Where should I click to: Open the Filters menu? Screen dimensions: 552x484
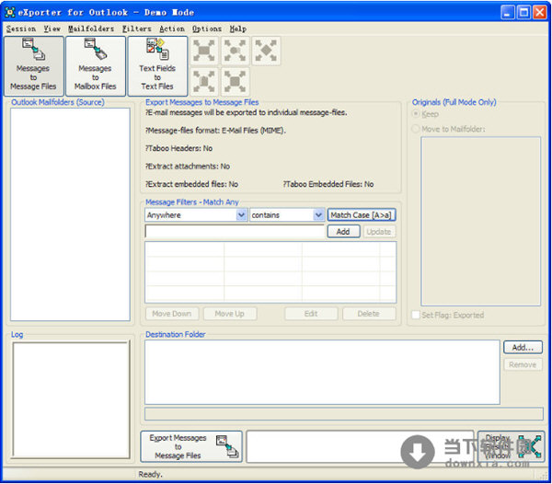pos(136,29)
